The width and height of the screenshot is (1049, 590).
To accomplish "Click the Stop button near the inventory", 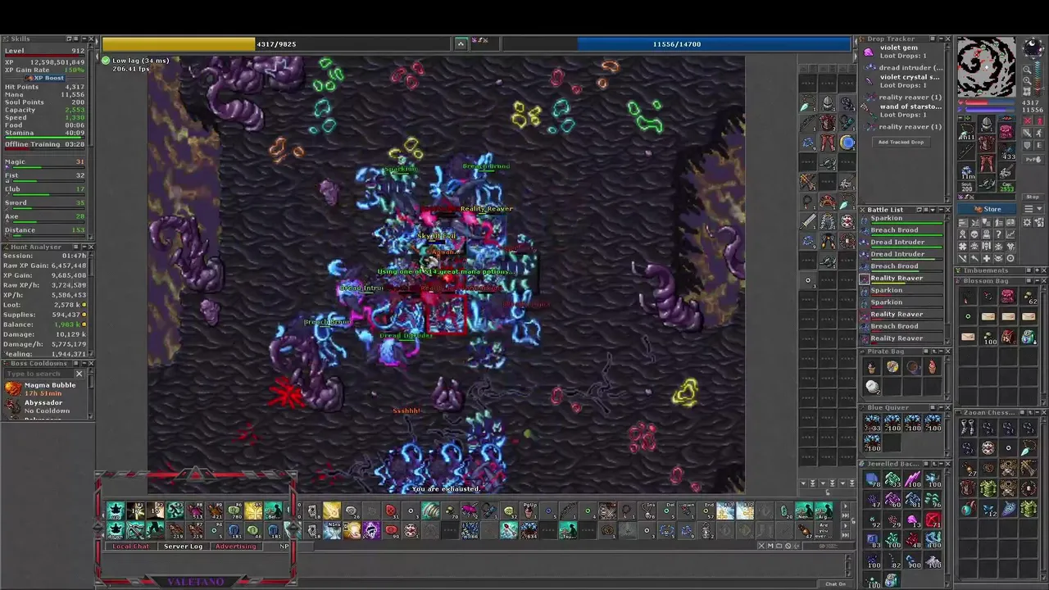I will (x=1033, y=197).
